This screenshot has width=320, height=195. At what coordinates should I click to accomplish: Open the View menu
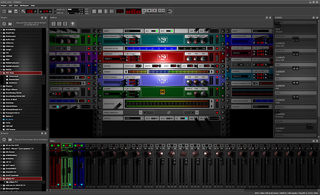point(16,5)
